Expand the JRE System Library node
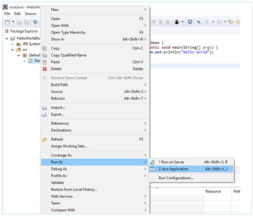This screenshot has width=253, height=216. click(x=13, y=44)
